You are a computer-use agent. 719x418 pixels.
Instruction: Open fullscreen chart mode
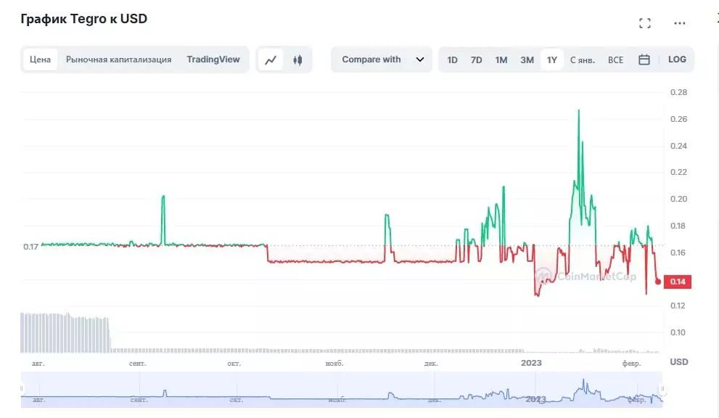tap(644, 23)
